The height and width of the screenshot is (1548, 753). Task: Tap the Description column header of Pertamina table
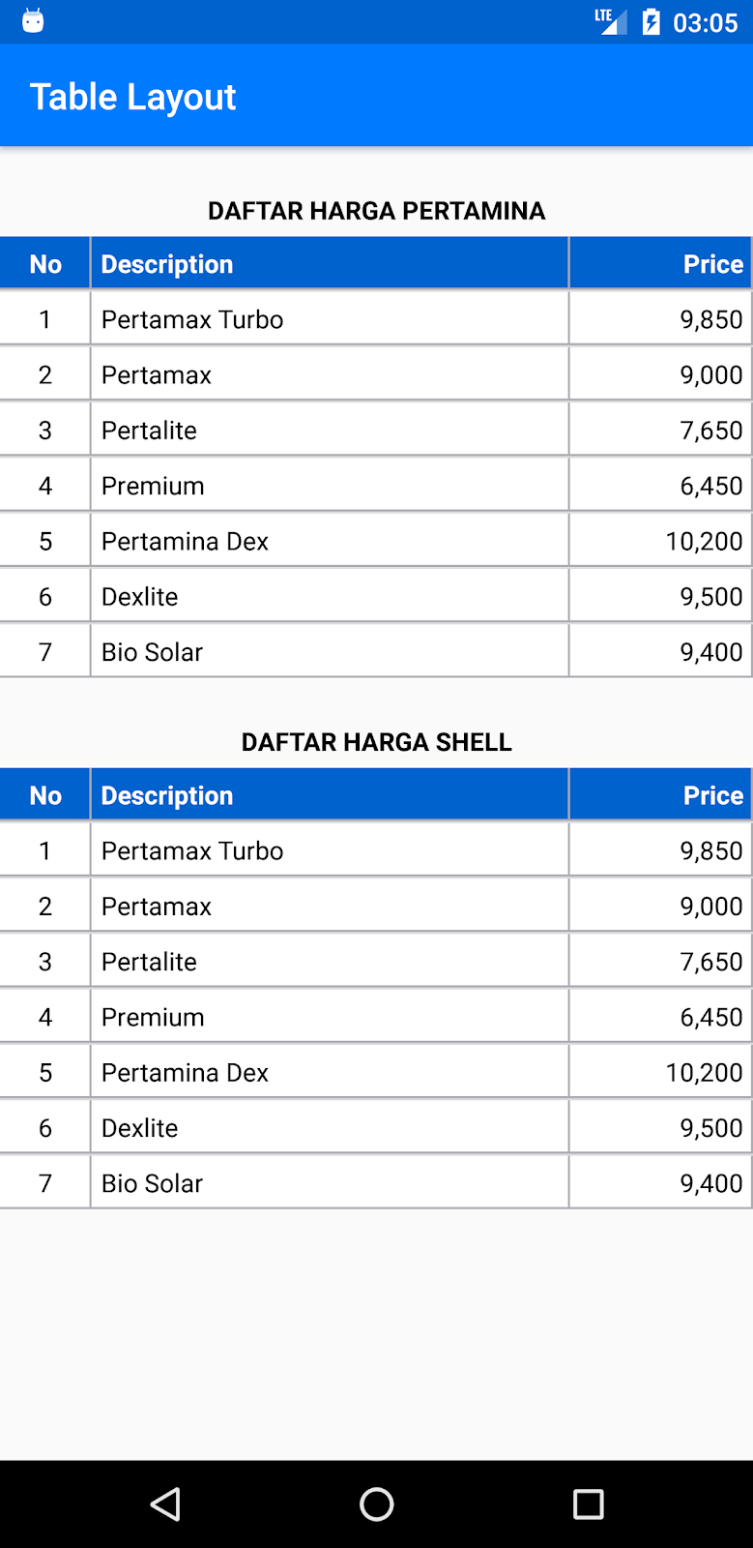[166, 263]
